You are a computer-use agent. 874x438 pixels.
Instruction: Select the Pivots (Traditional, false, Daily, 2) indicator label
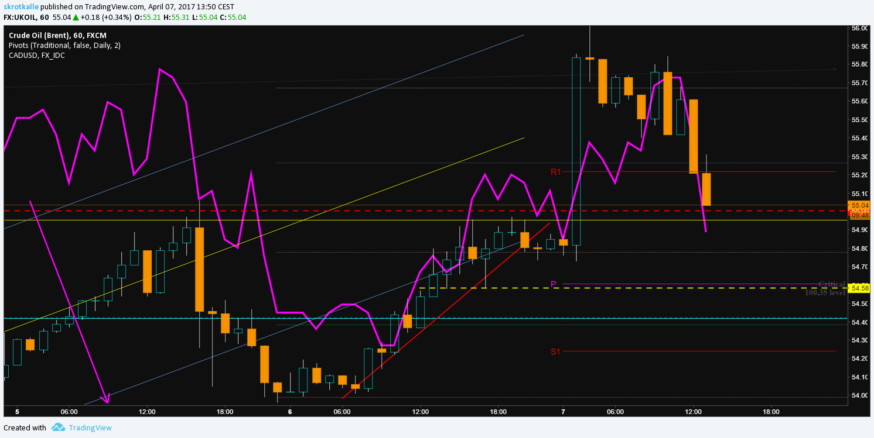pyautogui.click(x=64, y=46)
